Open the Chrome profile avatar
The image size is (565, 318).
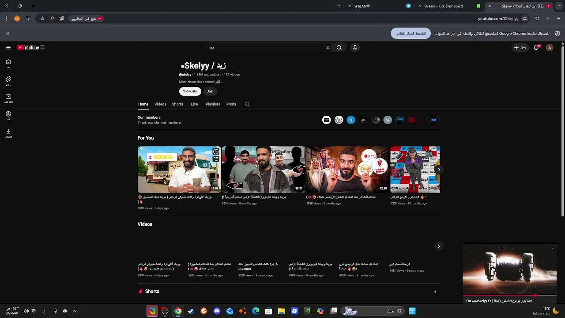tap(17, 19)
